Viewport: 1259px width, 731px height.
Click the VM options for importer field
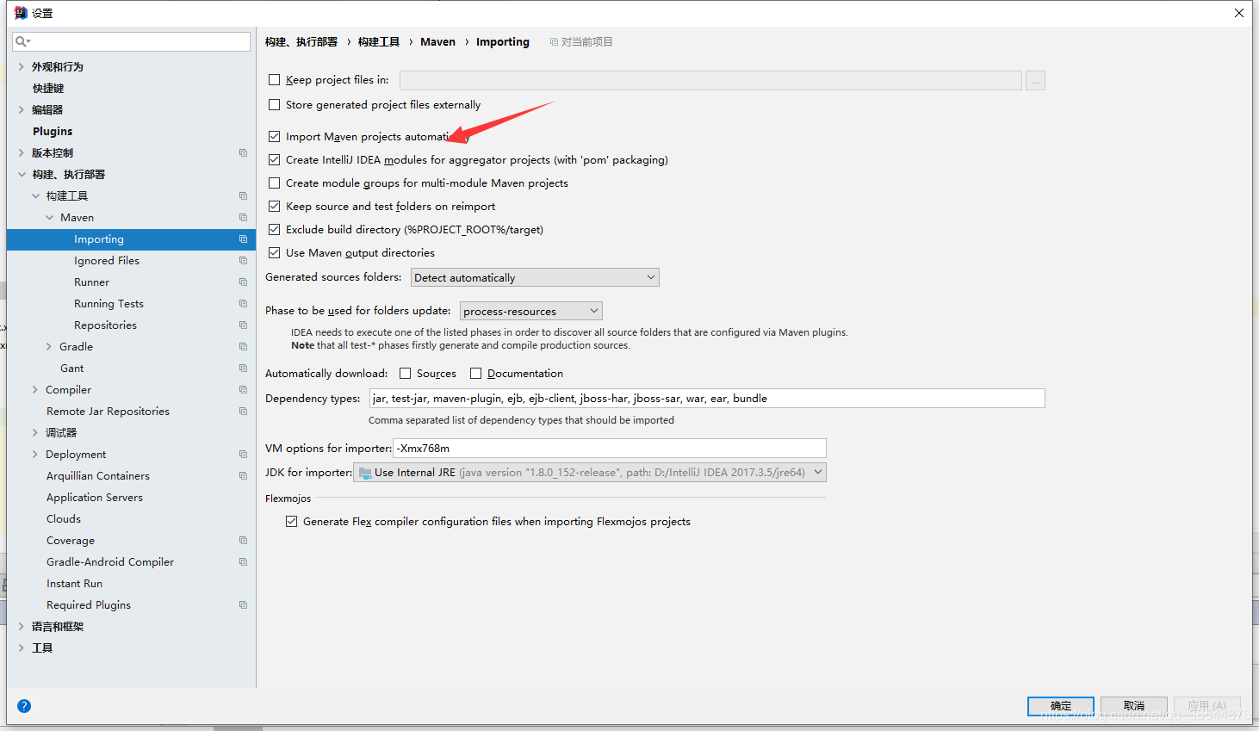(610, 449)
